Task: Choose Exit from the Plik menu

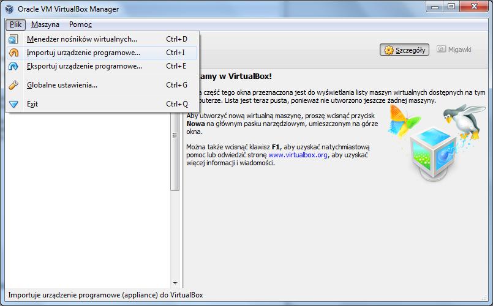Action: coord(102,104)
